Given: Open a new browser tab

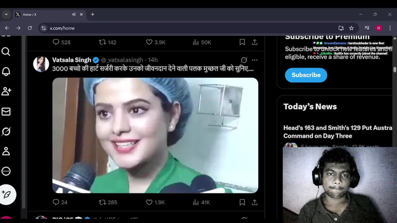Looking at the screenshot, I should click(92, 15).
